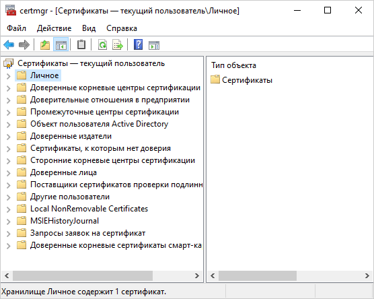
Task: Open the Действие menu
Action: pyautogui.click(x=54, y=28)
